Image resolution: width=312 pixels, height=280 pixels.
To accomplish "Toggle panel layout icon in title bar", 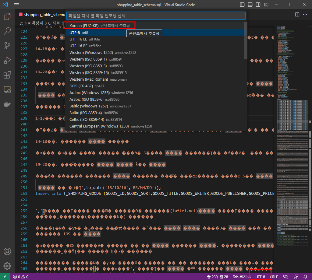I will pos(250,5).
